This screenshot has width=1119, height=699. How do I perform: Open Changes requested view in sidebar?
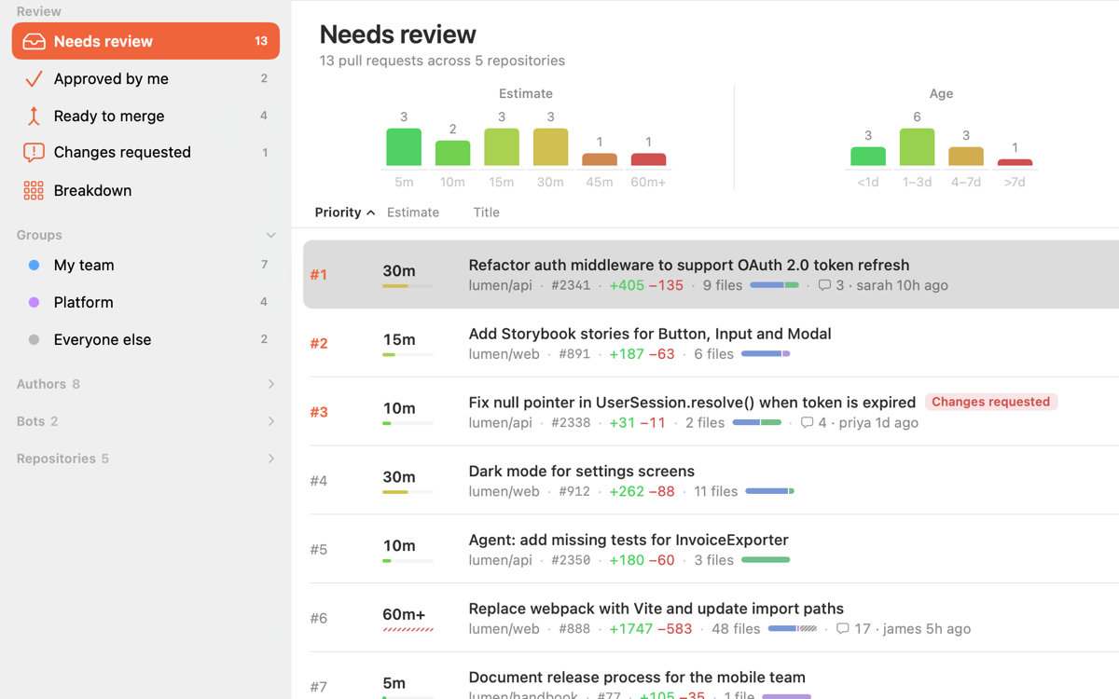[145, 152]
